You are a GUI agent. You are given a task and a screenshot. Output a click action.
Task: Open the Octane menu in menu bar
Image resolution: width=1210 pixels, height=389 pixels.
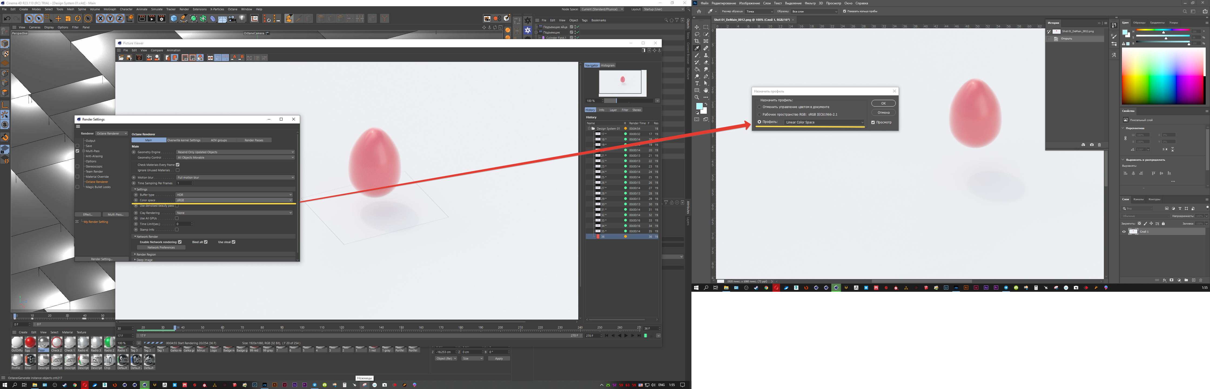point(233,9)
